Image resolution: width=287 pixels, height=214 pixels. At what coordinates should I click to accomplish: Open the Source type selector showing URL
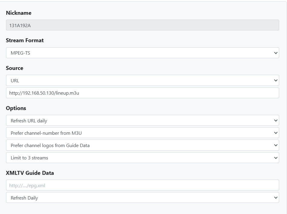[142, 80]
